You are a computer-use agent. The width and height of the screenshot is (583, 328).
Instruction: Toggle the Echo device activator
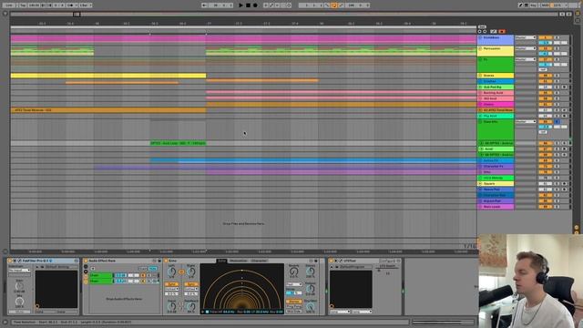tap(166, 261)
